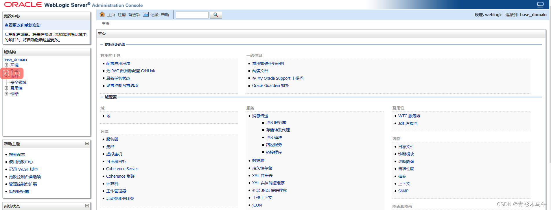The image size is (551, 210).
Task: Click 主页 in the top toolbar
Action: point(111,15)
